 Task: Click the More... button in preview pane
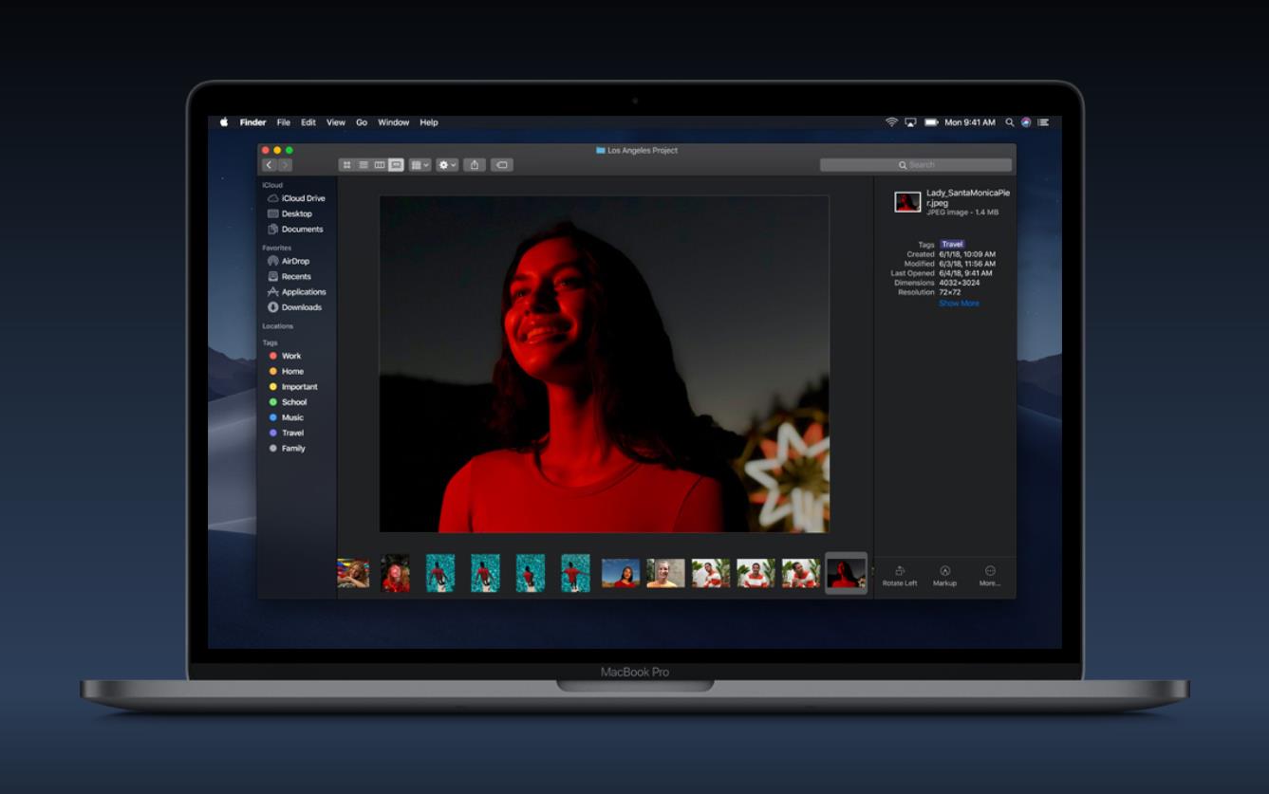tap(990, 576)
